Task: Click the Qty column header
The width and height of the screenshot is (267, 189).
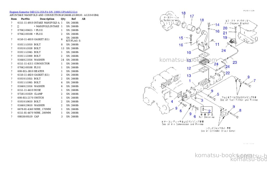Action: point(63,19)
